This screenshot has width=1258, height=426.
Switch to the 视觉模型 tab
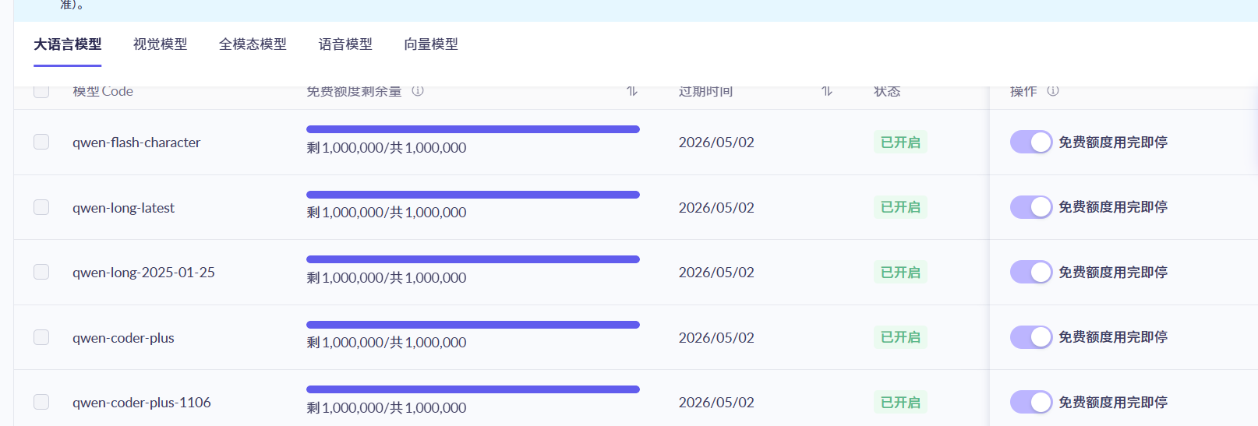pyautogui.click(x=160, y=44)
